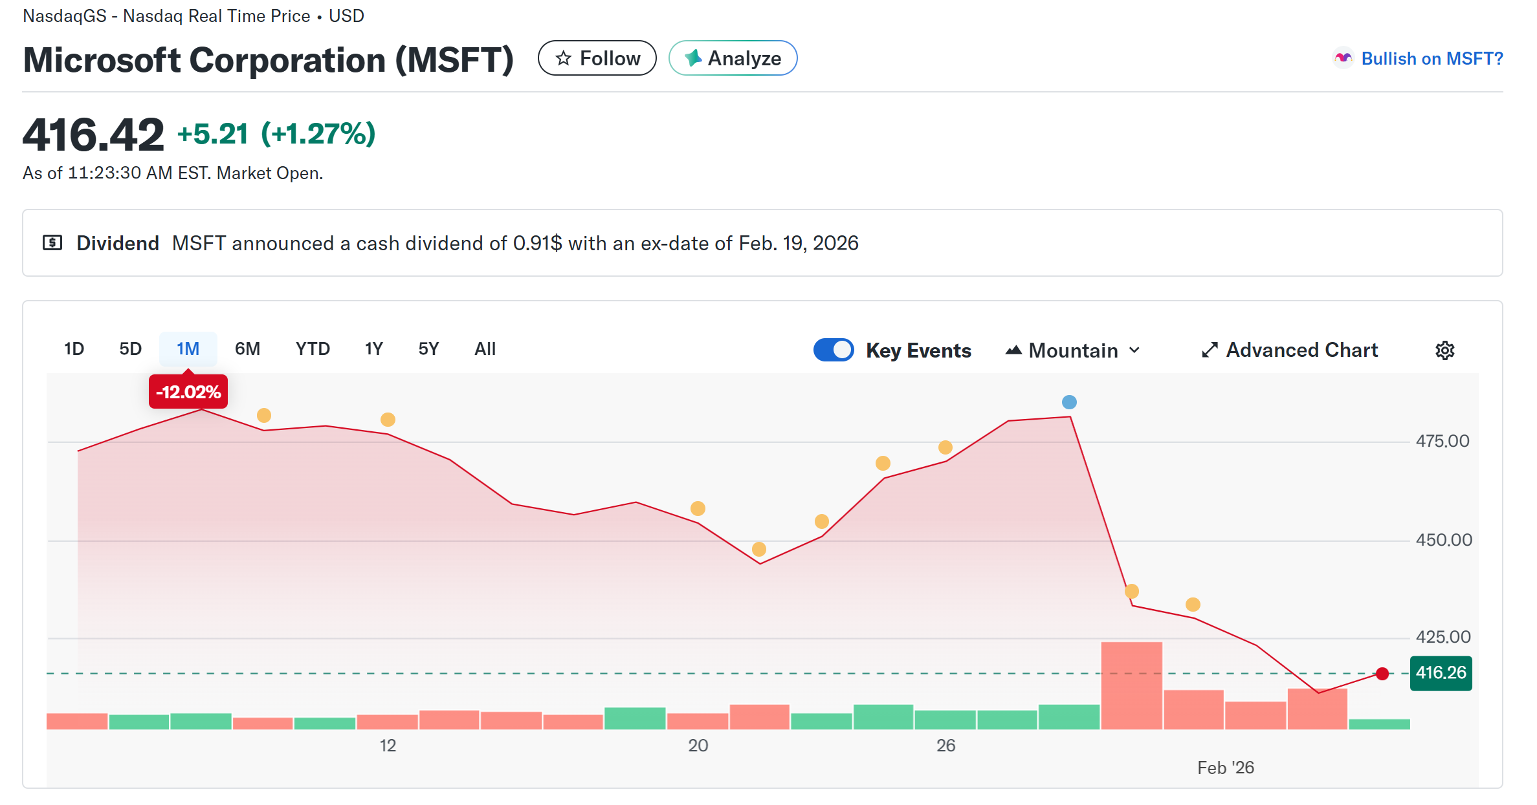
Task: Click the blue key event marker on chart
Action: (x=1068, y=402)
